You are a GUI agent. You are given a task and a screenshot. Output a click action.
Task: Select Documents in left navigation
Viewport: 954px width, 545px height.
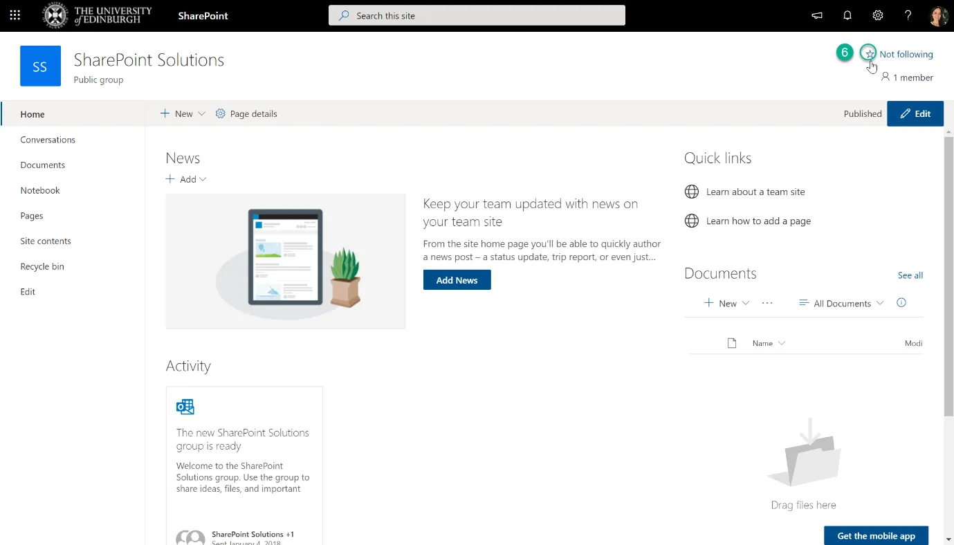pyautogui.click(x=42, y=165)
